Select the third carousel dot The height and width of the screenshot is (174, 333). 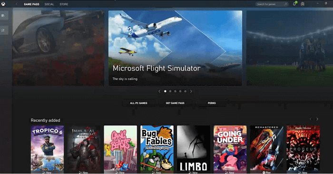pyautogui.click(x=175, y=91)
